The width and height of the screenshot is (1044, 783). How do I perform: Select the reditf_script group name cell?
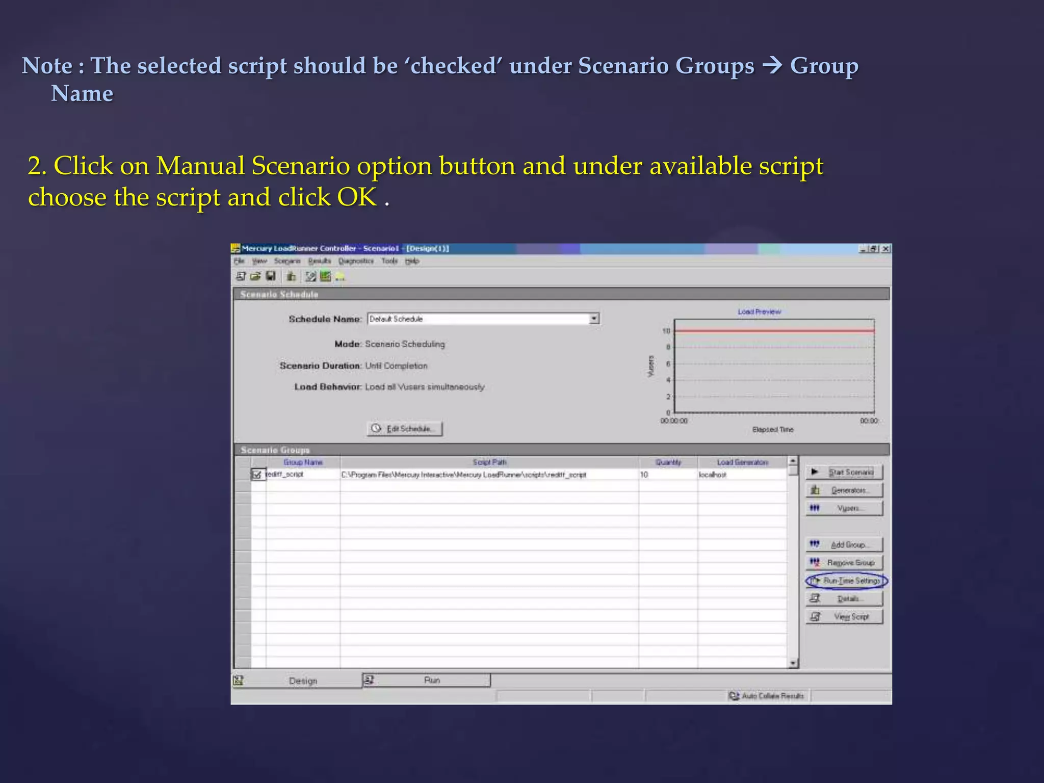(303, 475)
